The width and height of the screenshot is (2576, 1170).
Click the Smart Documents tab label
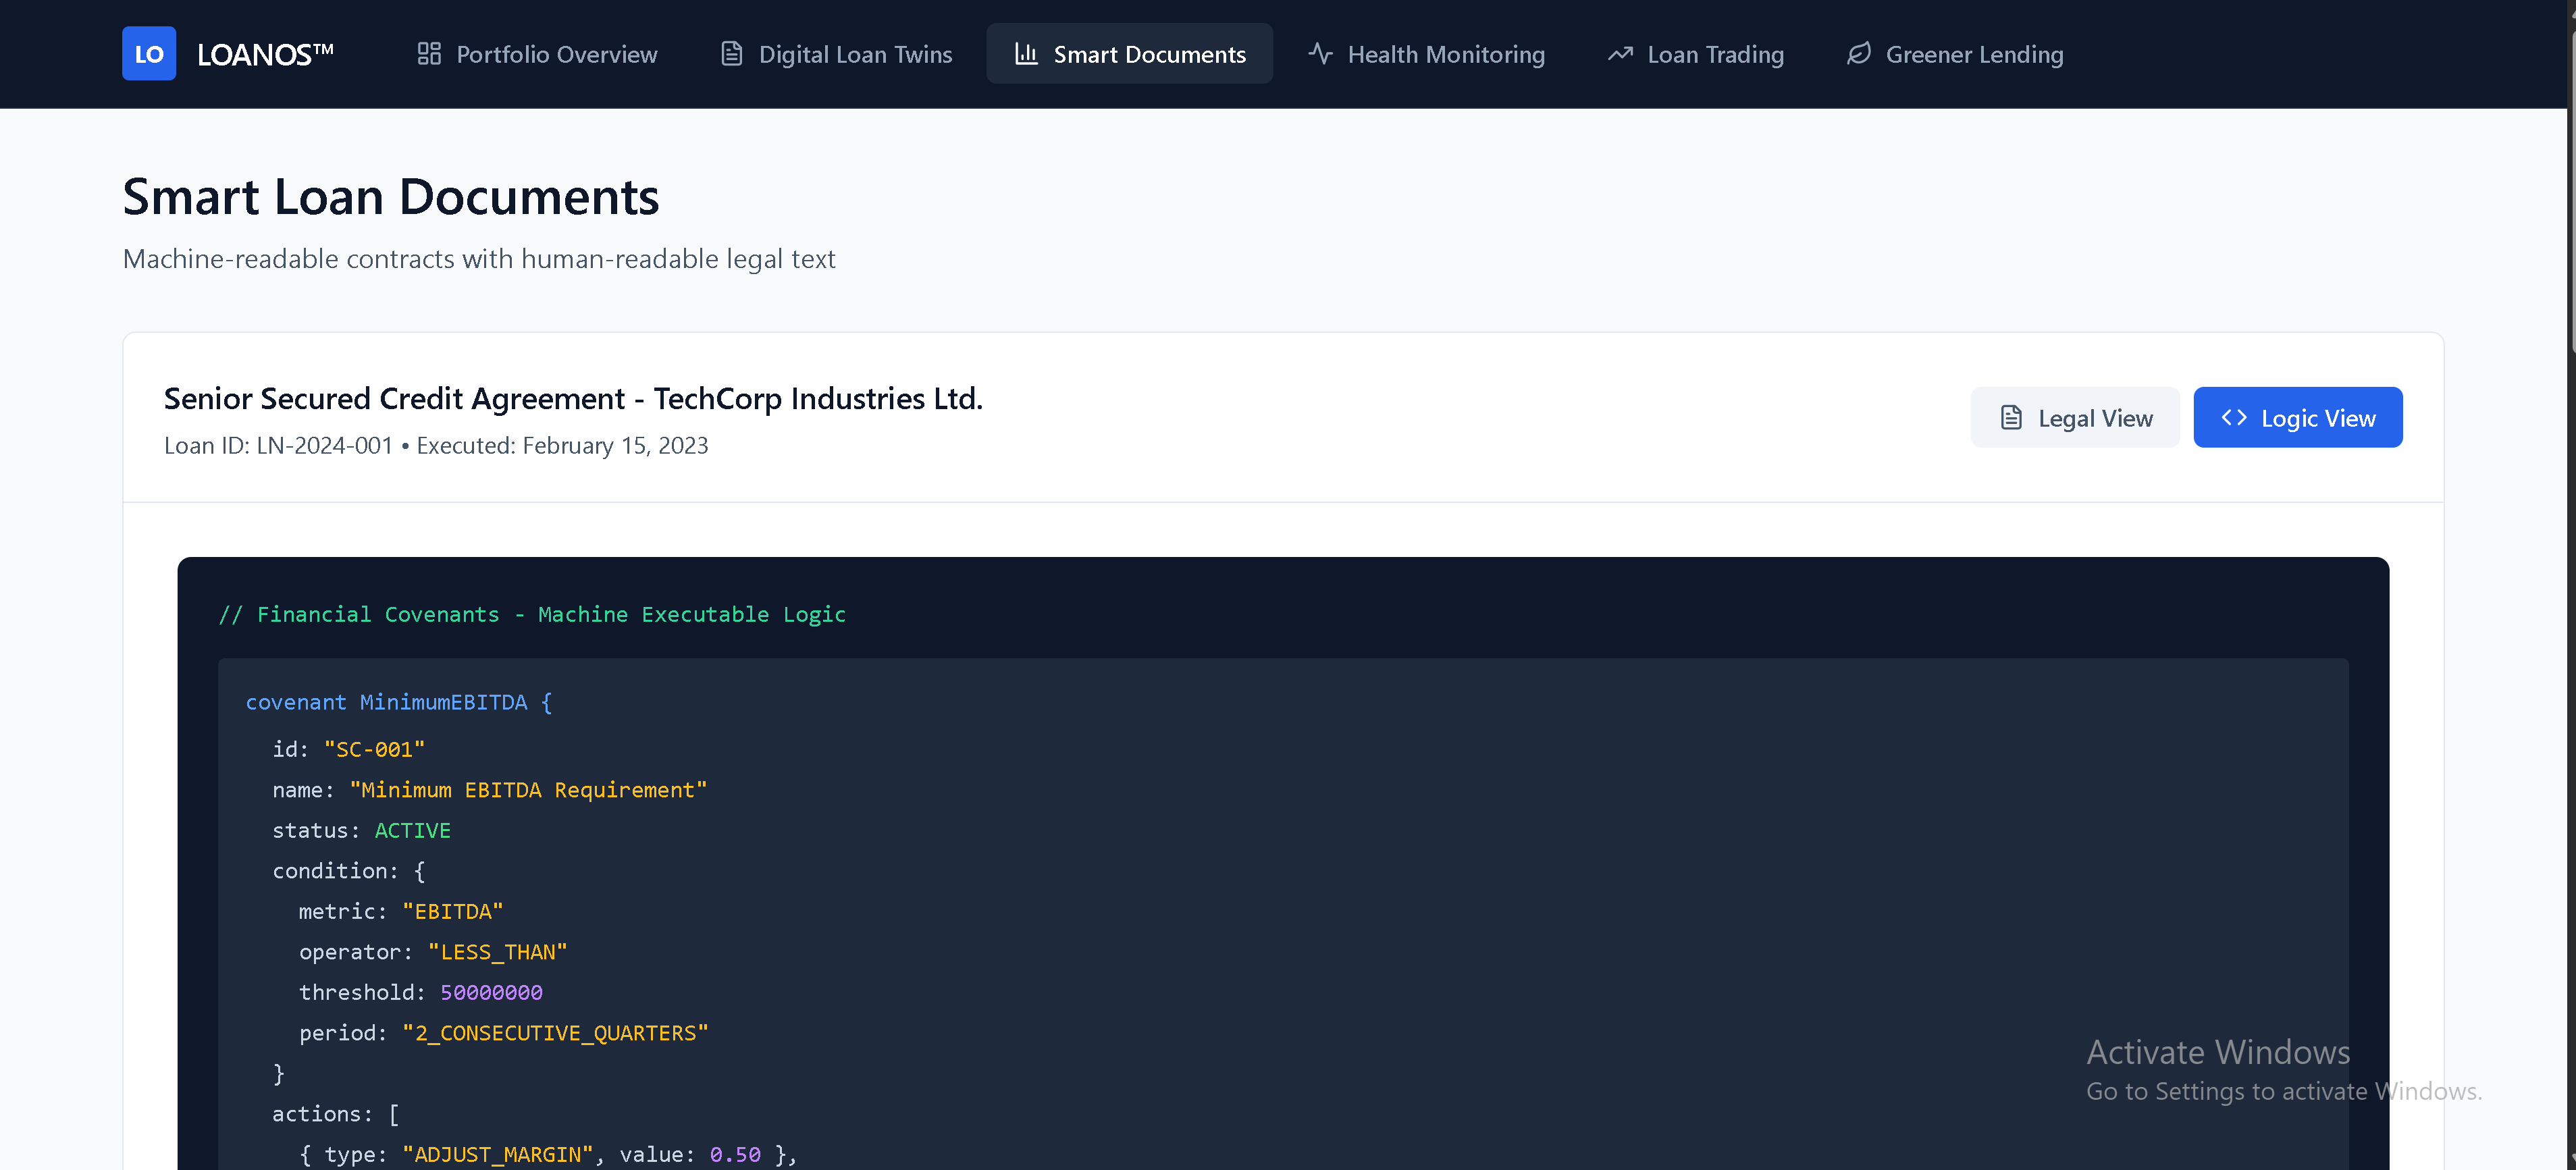(x=1149, y=54)
